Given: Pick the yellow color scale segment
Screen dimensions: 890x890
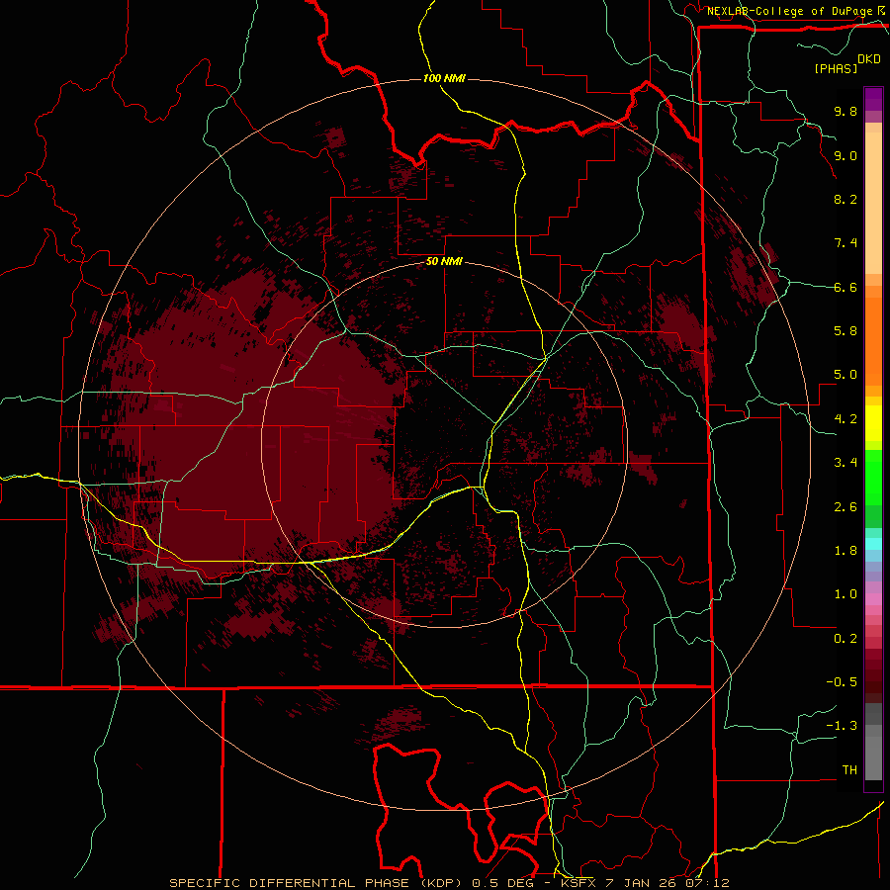Looking at the screenshot, I should coord(873,423).
